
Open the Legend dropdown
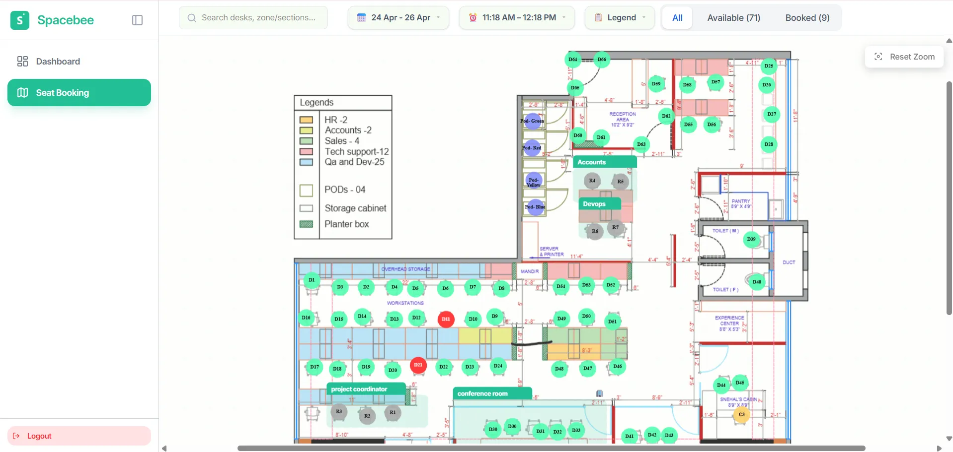click(620, 18)
